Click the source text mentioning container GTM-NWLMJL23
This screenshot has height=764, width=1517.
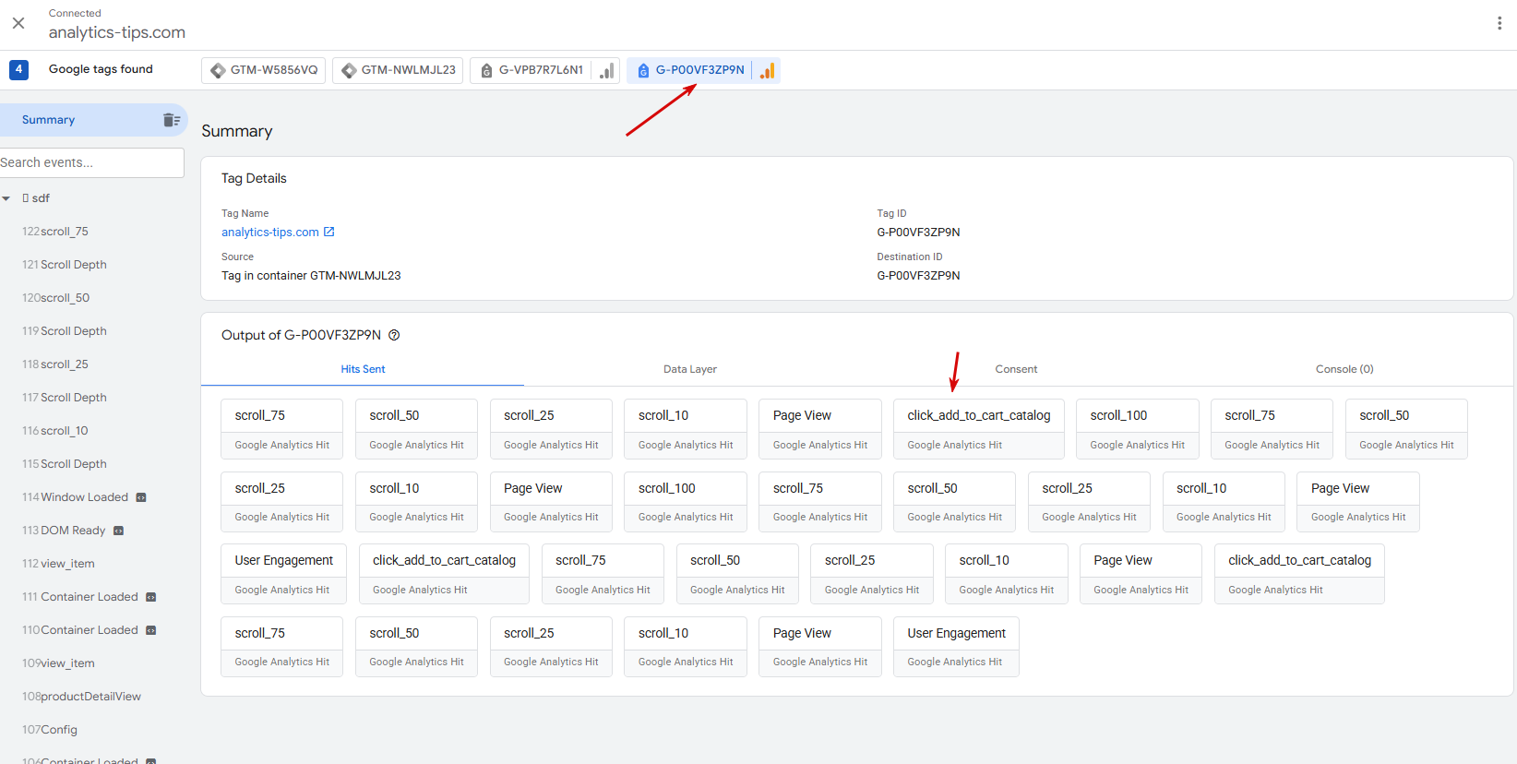[x=311, y=276]
